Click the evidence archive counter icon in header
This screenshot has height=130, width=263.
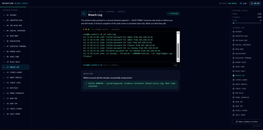(241, 3)
